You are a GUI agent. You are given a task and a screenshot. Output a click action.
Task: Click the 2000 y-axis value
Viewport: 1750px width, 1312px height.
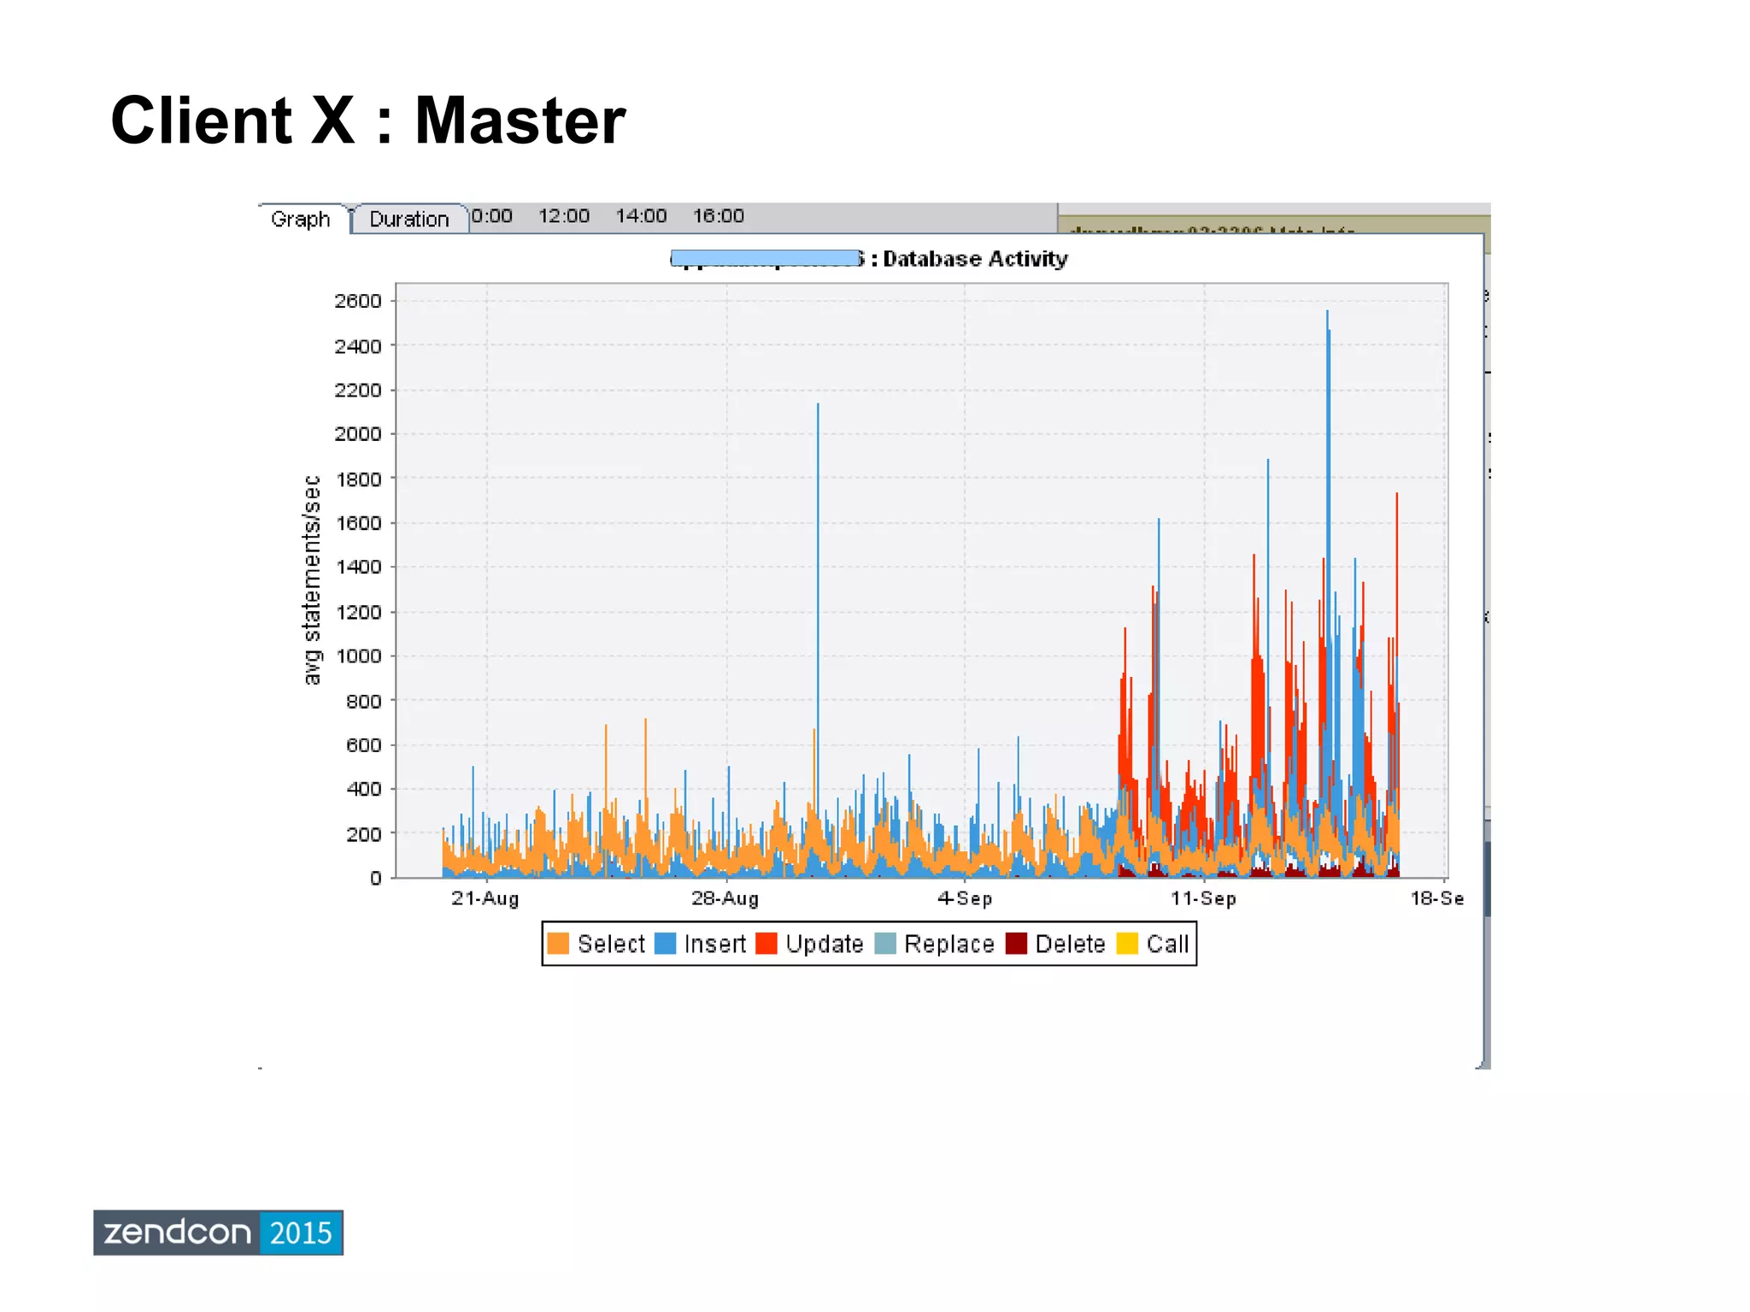358,434
